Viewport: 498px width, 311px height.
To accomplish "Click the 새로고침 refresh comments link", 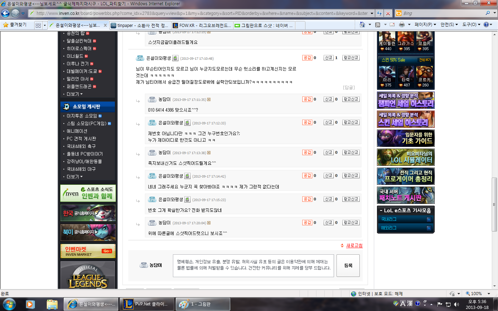I will click(x=354, y=245).
